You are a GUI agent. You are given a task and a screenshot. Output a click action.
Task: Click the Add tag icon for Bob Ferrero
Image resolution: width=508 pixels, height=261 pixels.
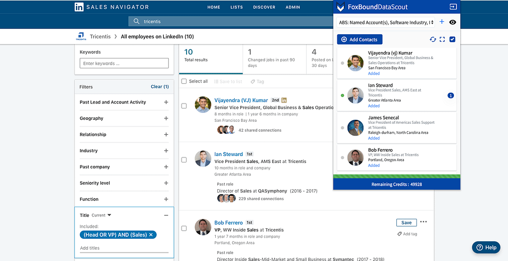tap(400, 234)
